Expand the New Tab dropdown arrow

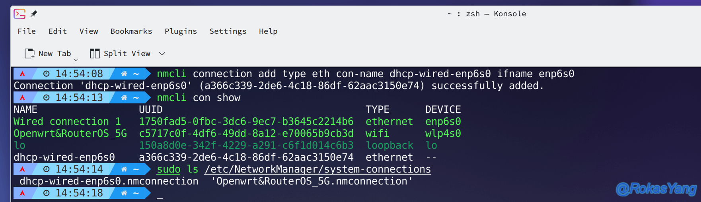tap(76, 60)
